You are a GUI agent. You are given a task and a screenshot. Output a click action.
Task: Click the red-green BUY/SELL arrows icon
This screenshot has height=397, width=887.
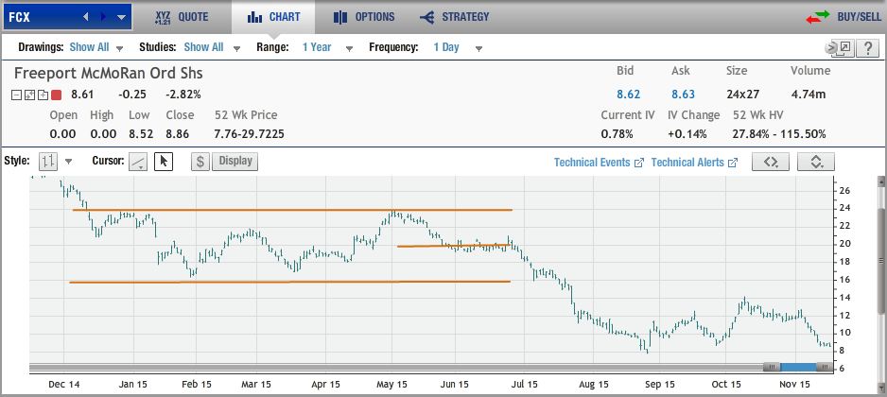tap(817, 17)
